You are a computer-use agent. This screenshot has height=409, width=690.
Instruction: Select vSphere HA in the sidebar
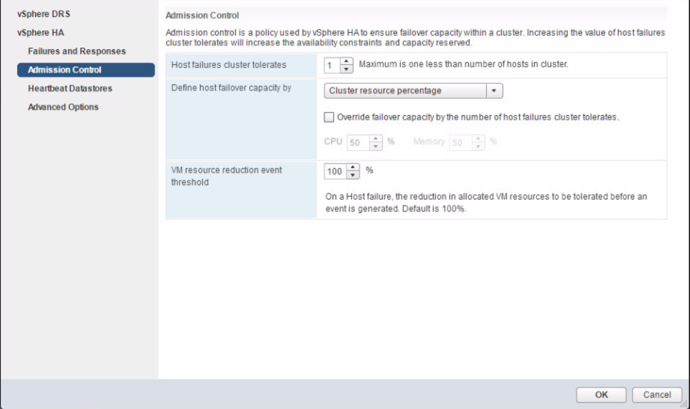pos(40,33)
